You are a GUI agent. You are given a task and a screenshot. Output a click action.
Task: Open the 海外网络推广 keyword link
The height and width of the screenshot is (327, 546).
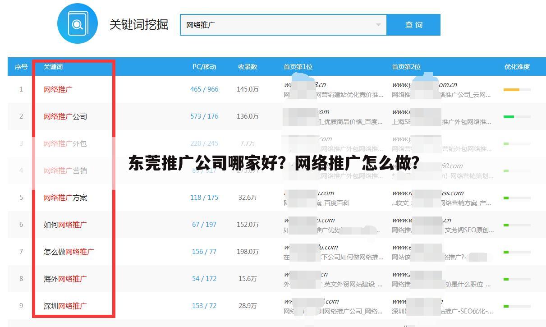(66, 279)
